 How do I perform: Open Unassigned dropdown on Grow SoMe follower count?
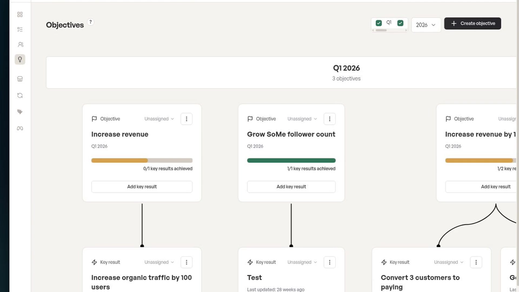[302, 119]
